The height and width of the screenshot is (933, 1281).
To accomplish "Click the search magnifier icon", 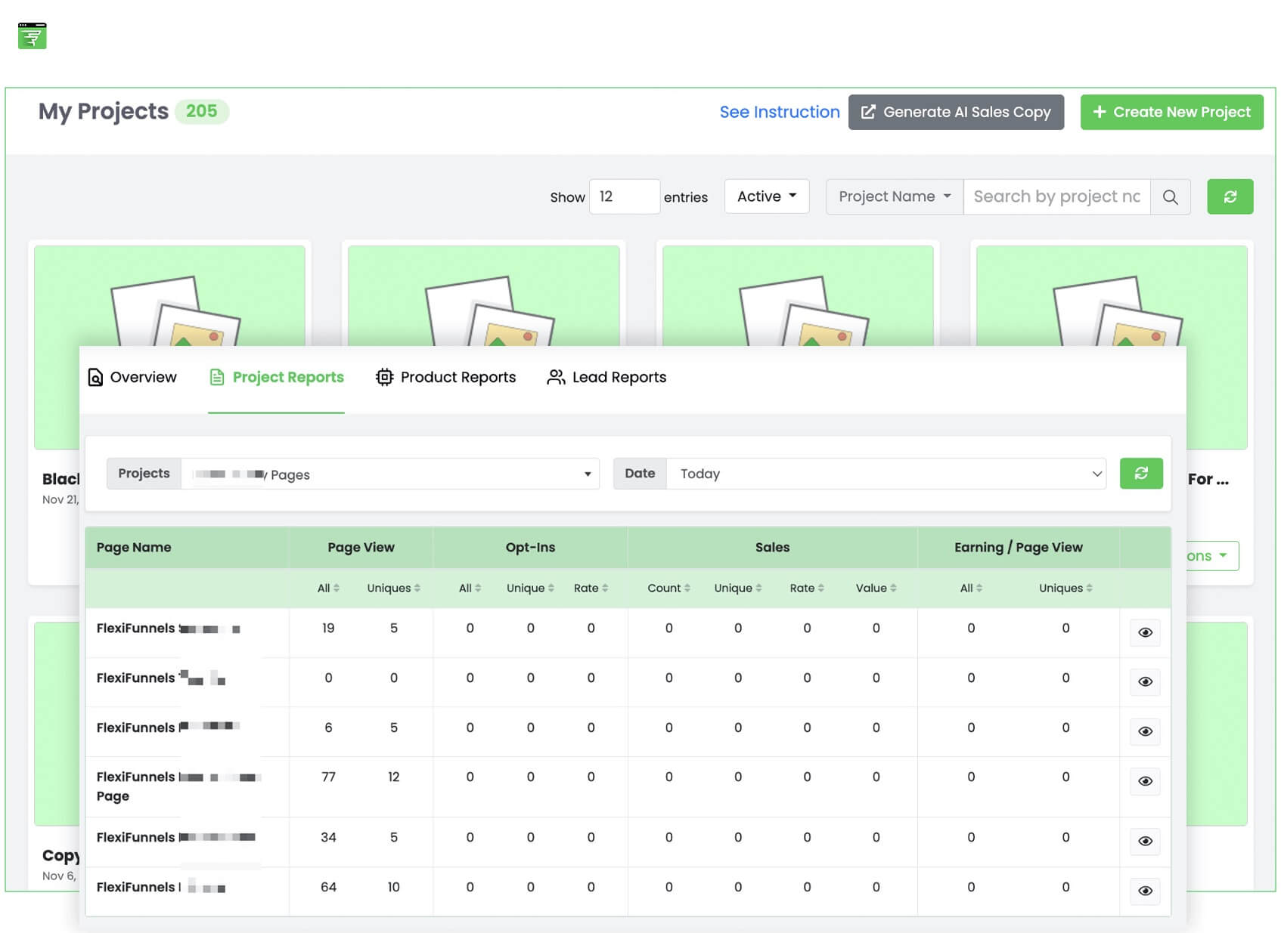I will 1170,197.
